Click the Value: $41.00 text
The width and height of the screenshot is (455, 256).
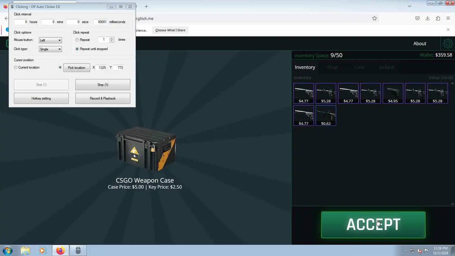tap(441, 78)
